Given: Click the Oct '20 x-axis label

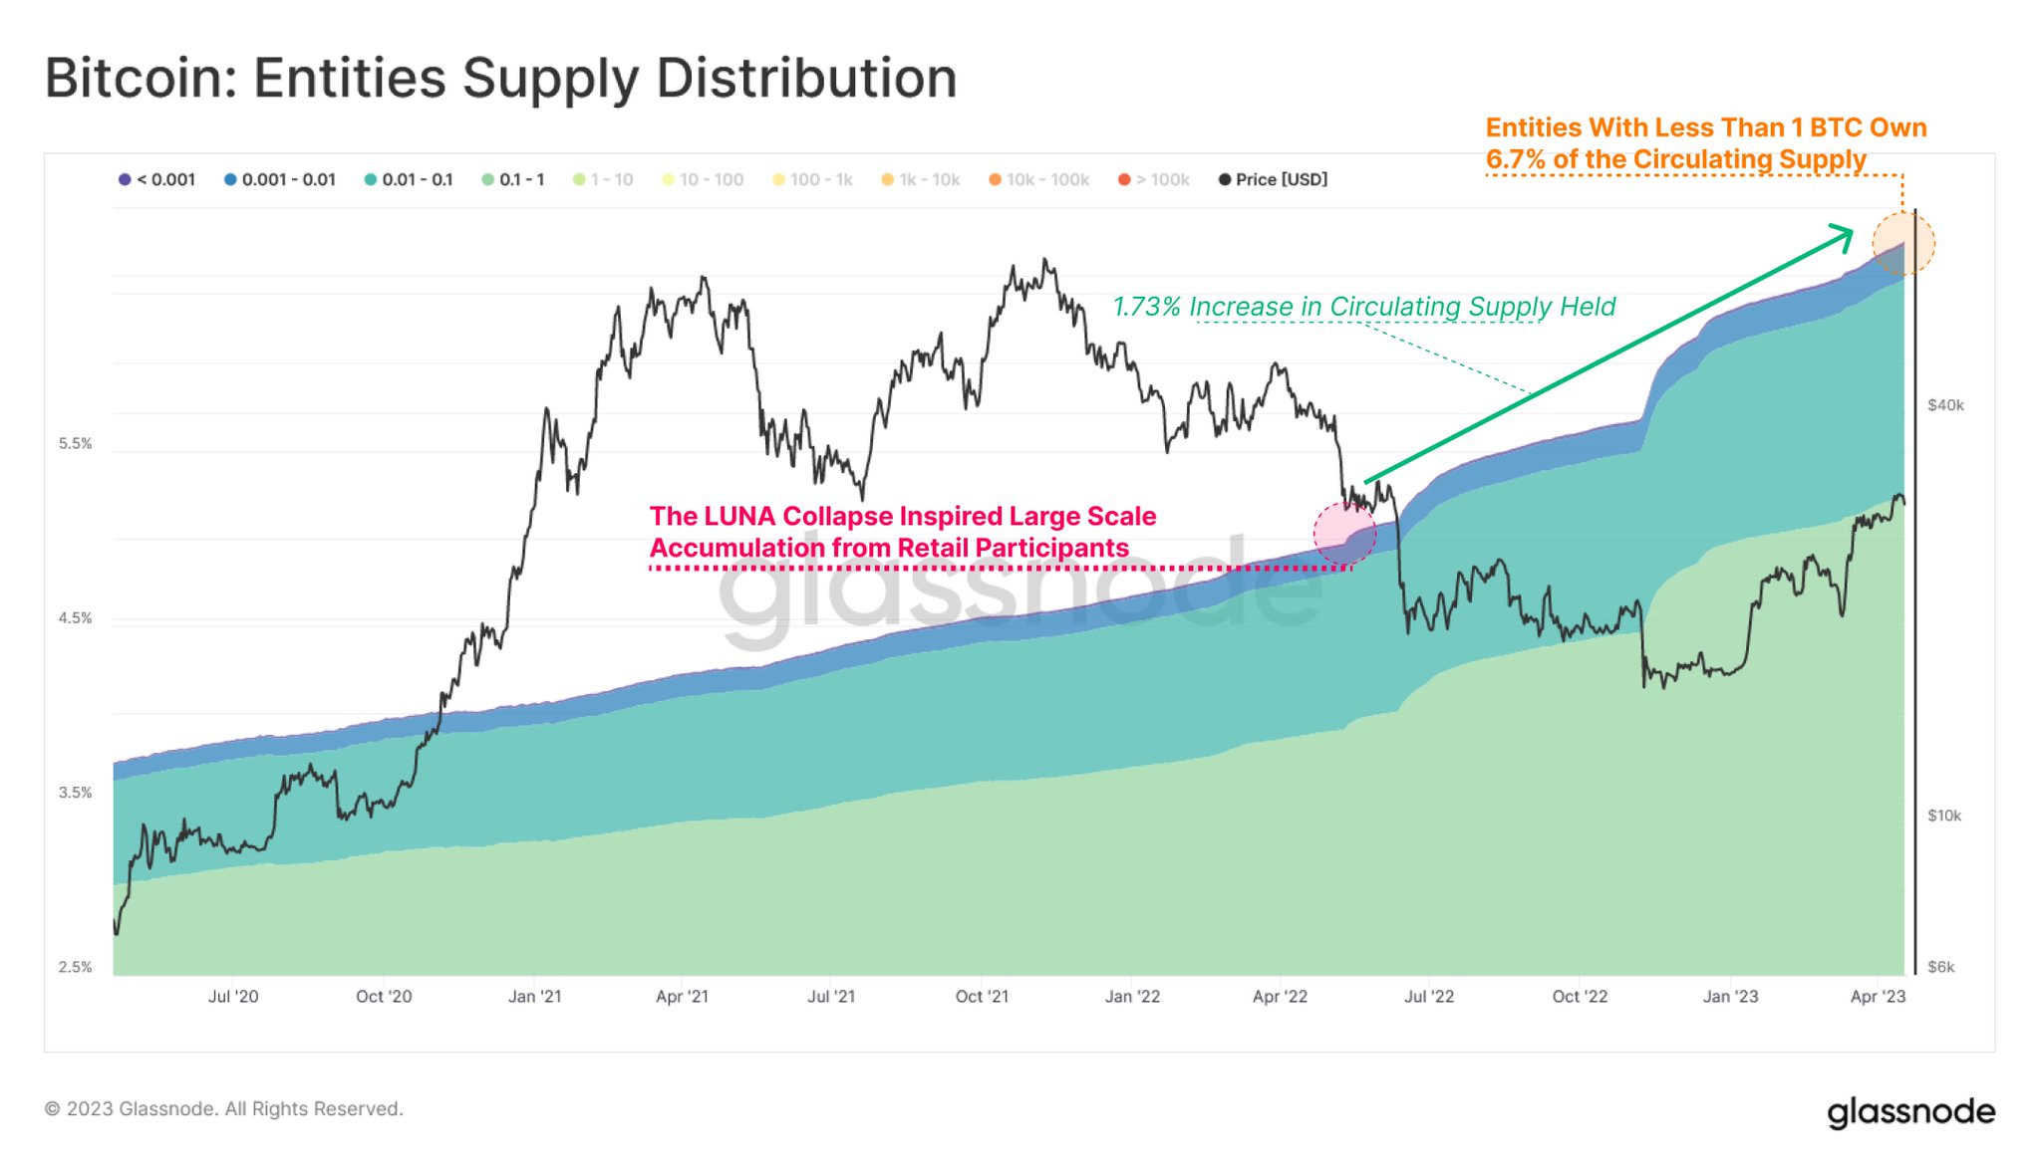Looking at the screenshot, I should [x=384, y=996].
